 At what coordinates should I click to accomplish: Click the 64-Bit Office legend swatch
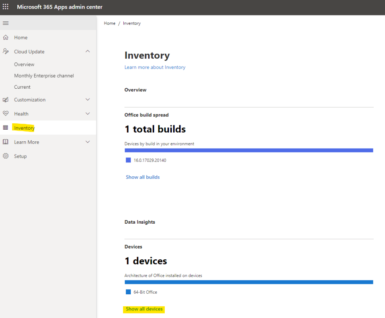(x=128, y=292)
